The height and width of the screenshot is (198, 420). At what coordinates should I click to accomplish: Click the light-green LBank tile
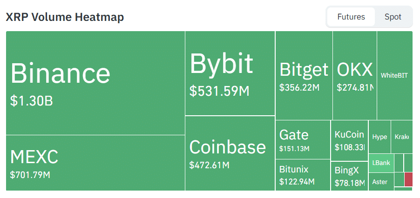click(x=381, y=163)
